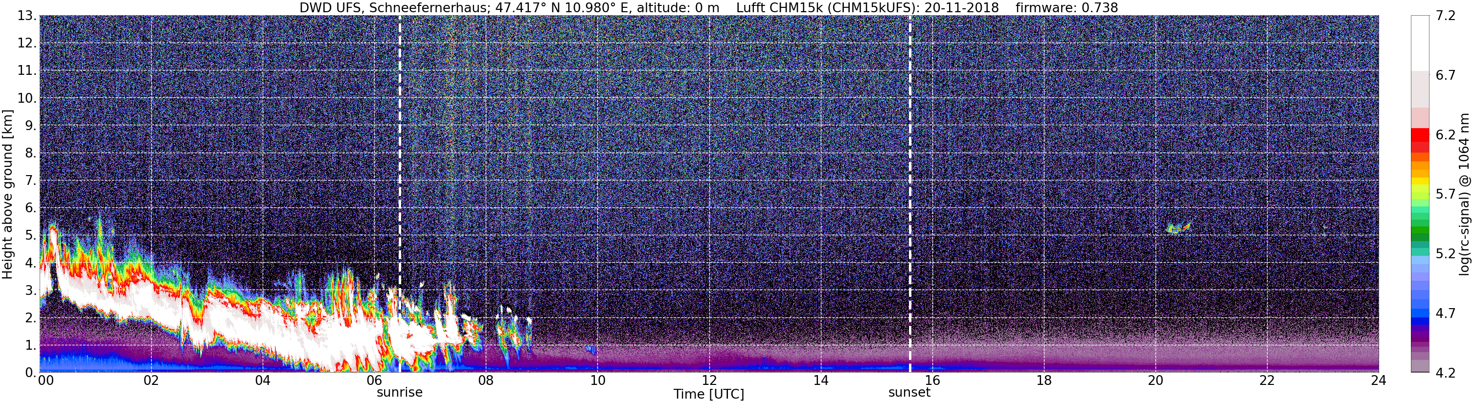Click the 'Time [UTC]' x-axis label
The width and height of the screenshot is (1474, 404).
coord(708,394)
